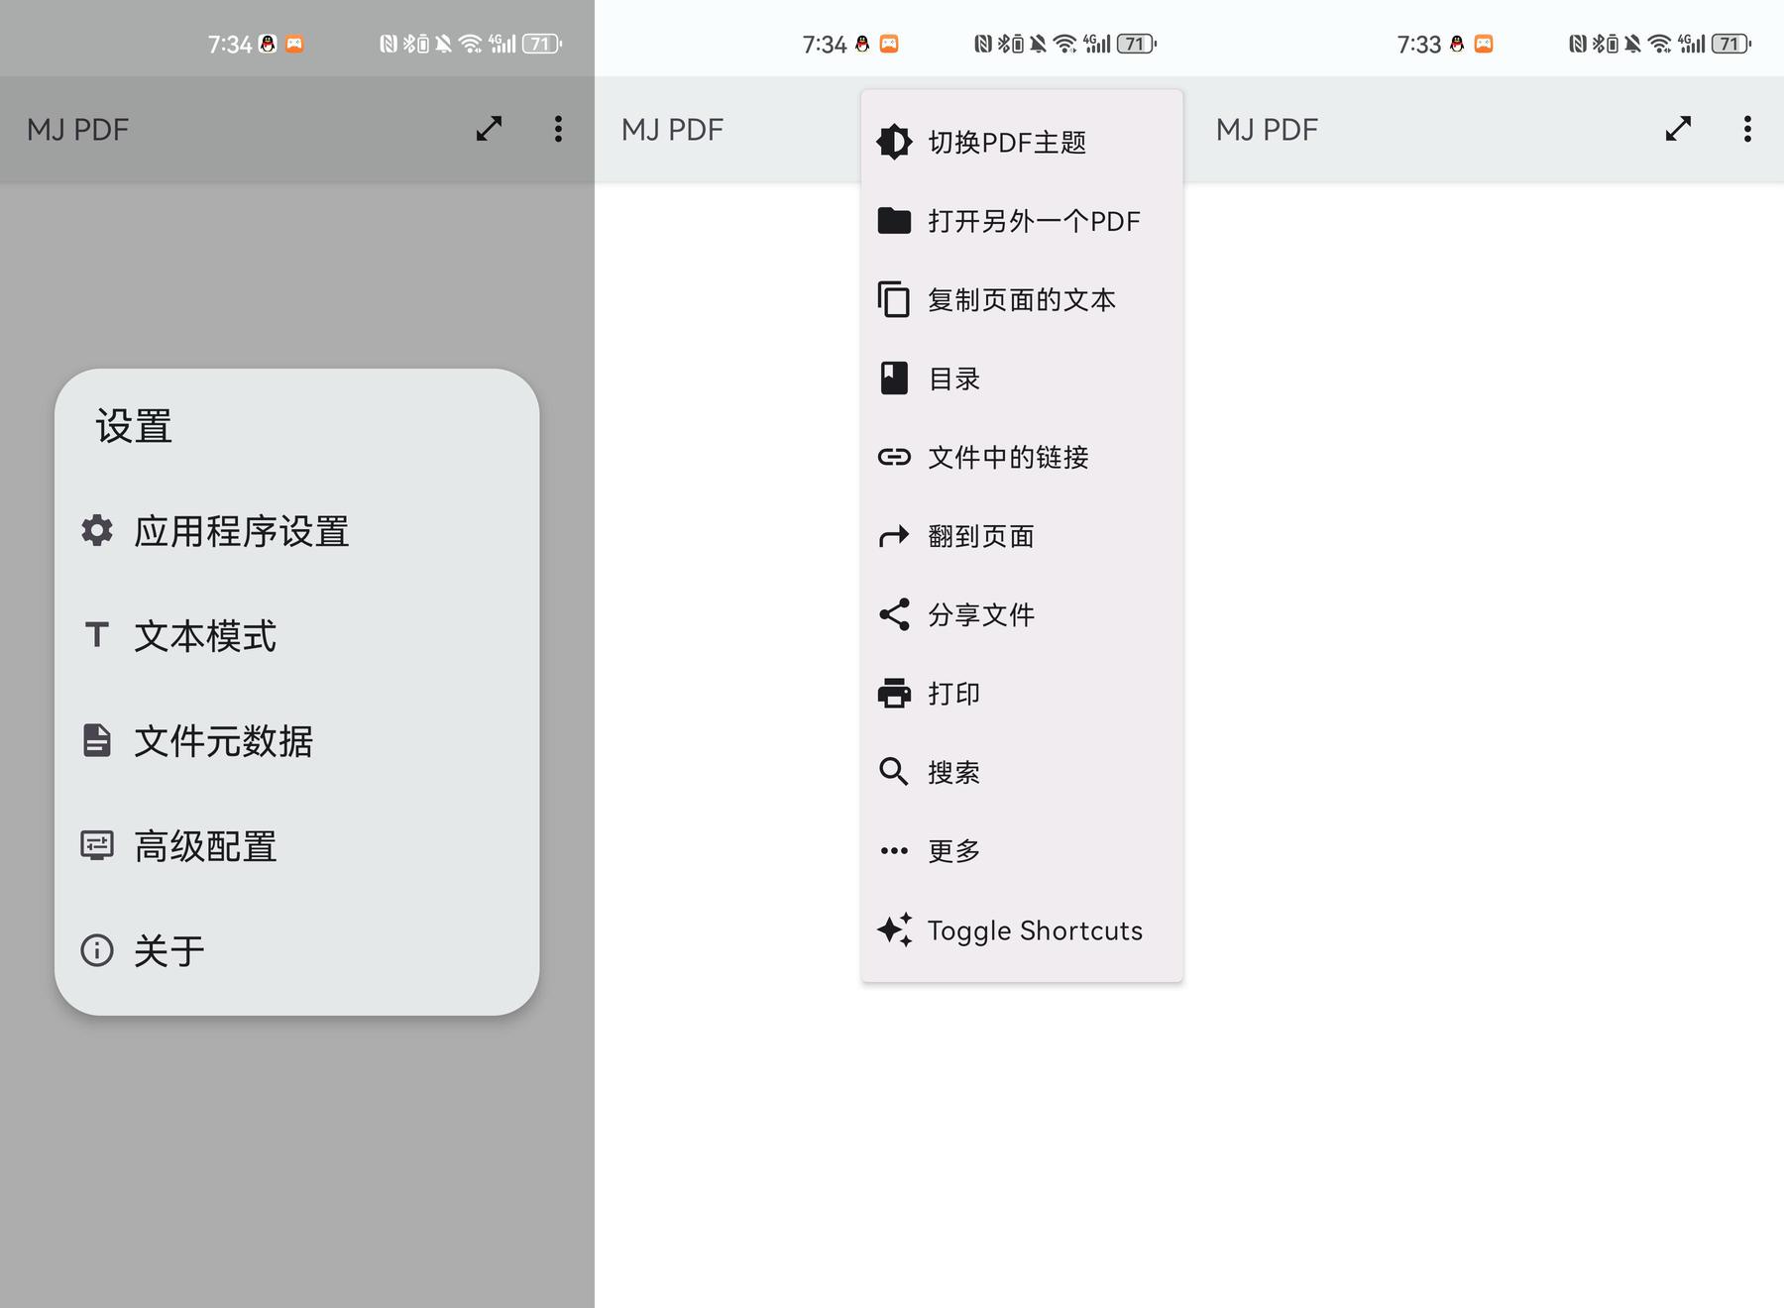Tap the three-dot menu in the left dimmed screen
This screenshot has height=1308, width=1784.
[558, 129]
